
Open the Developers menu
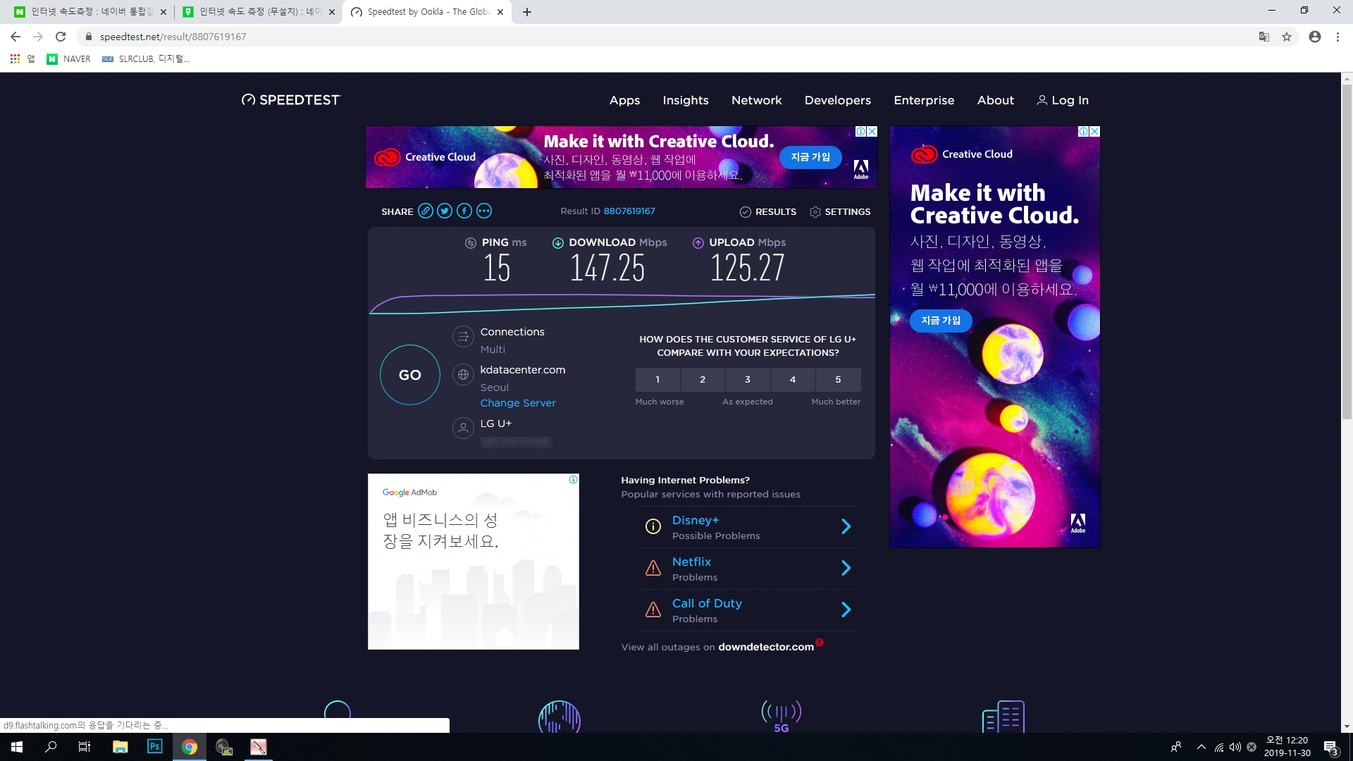(x=838, y=100)
